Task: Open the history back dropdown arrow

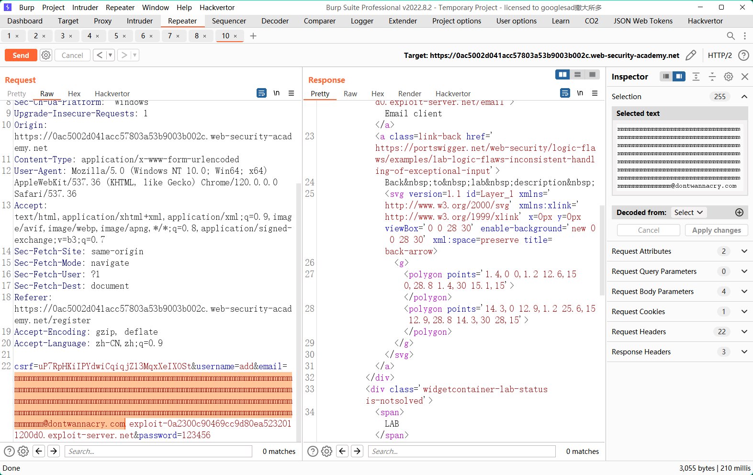Action: coord(110,55)
